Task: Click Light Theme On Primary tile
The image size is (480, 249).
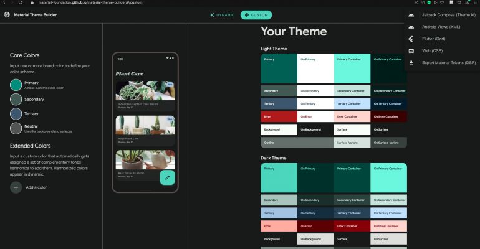Action: [315, 68]
